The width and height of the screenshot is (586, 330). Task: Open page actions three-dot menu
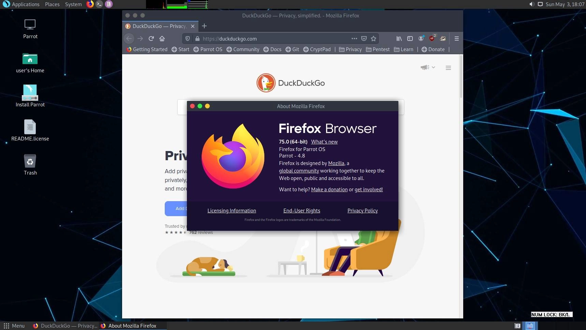click(354, 39)
